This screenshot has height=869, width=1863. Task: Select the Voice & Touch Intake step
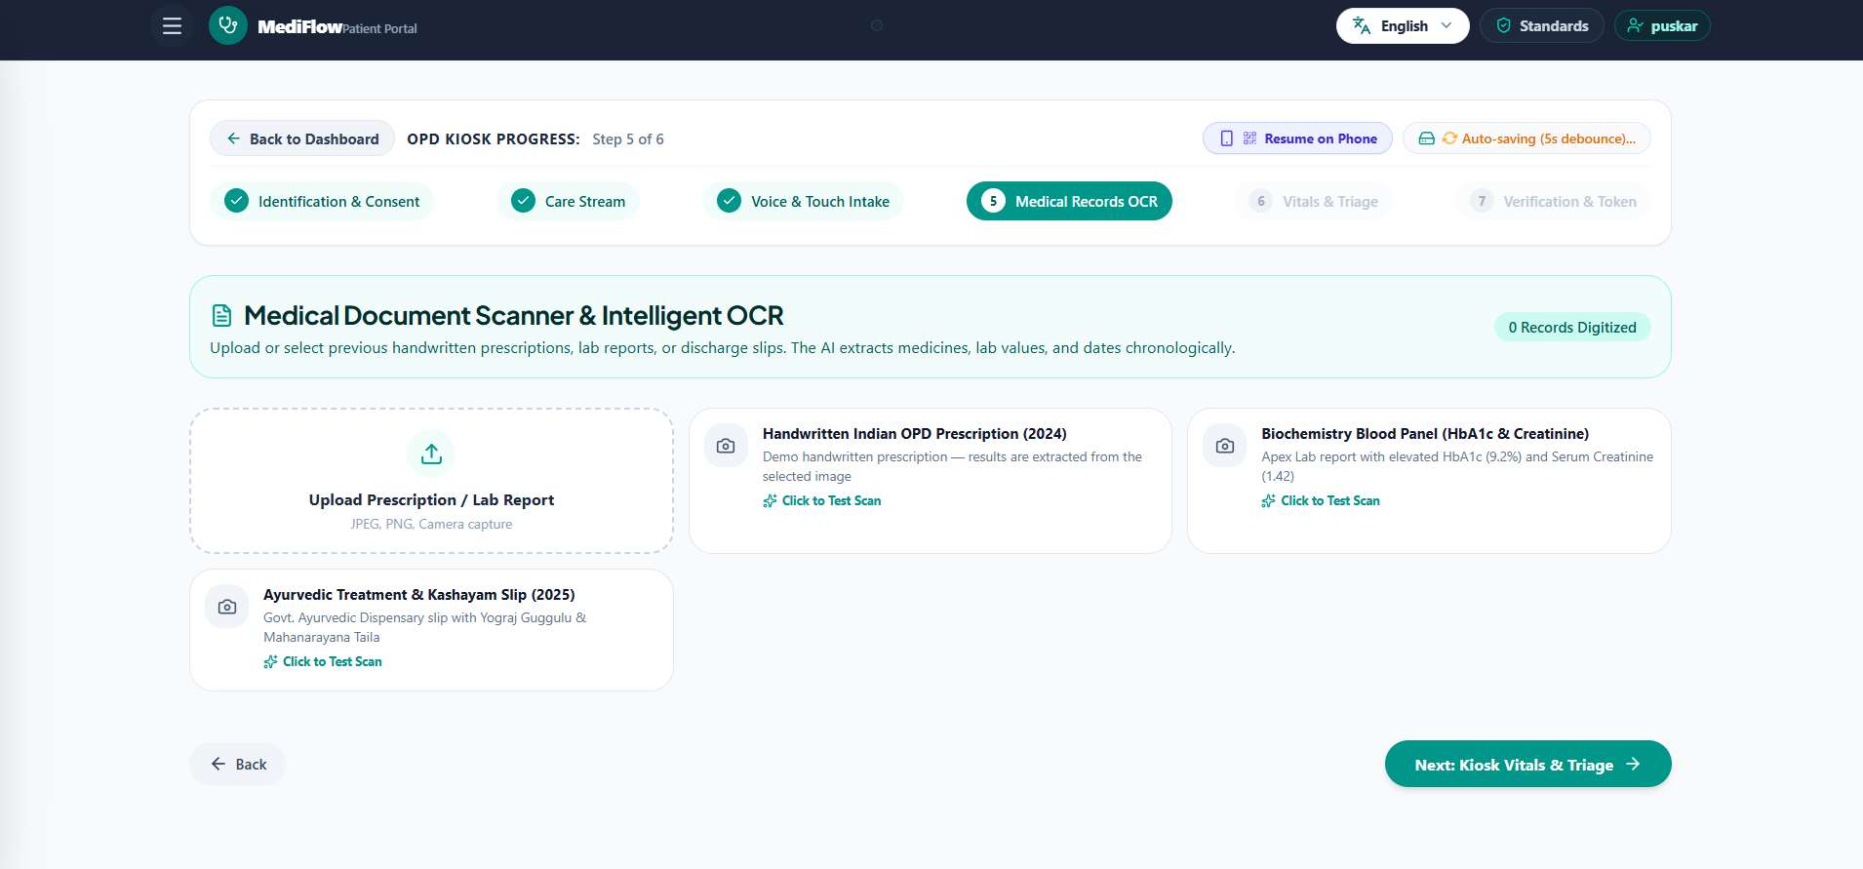pos(803,201)
